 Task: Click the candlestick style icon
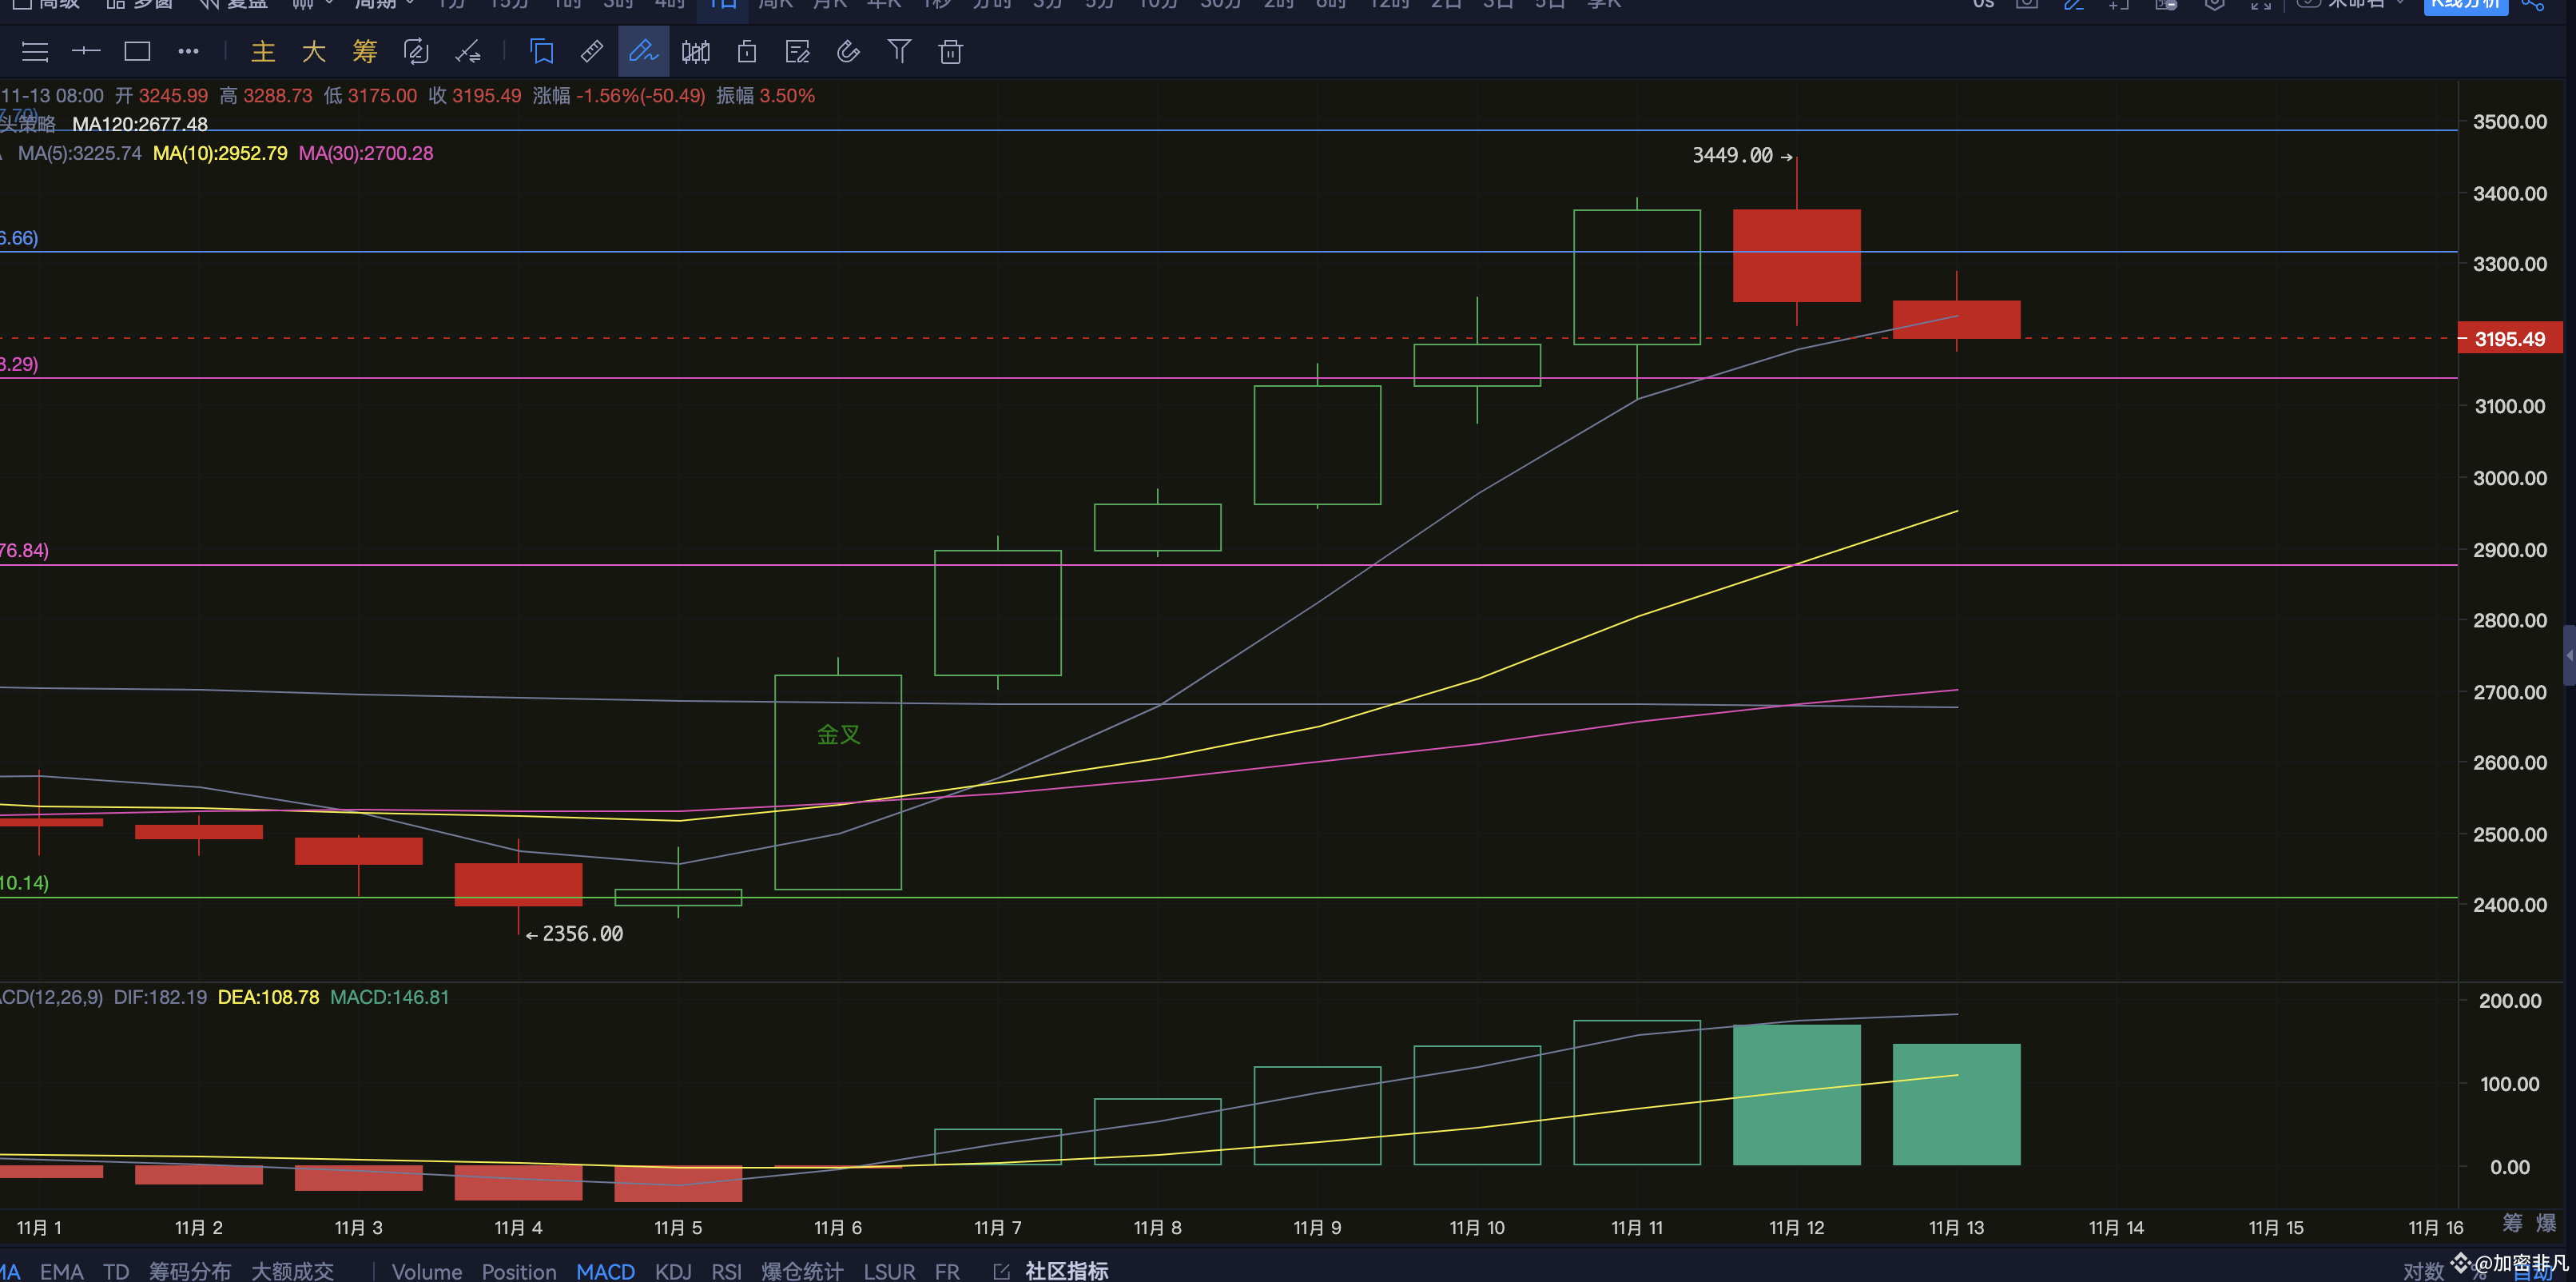pyautogui.click(x=695, y=51)
